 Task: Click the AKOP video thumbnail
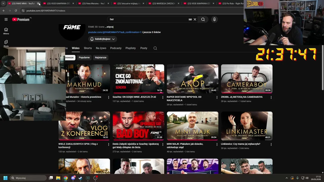point(192,79)
